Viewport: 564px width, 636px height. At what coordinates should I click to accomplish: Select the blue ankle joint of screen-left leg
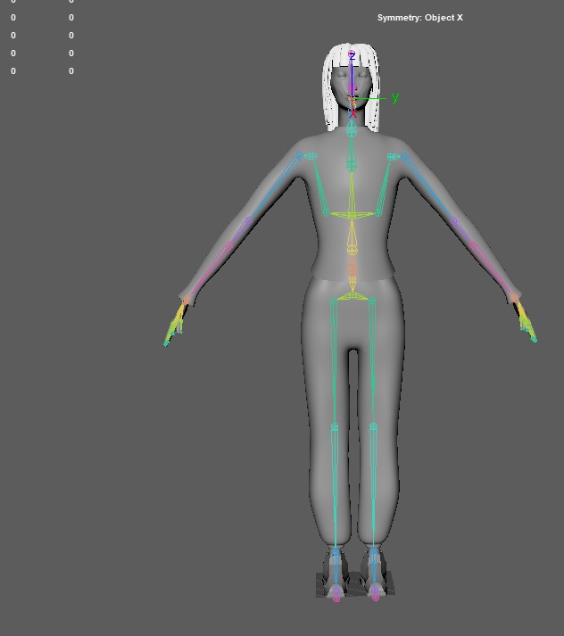tap(336, 551)
